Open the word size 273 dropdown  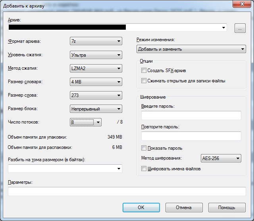[96, 95]
